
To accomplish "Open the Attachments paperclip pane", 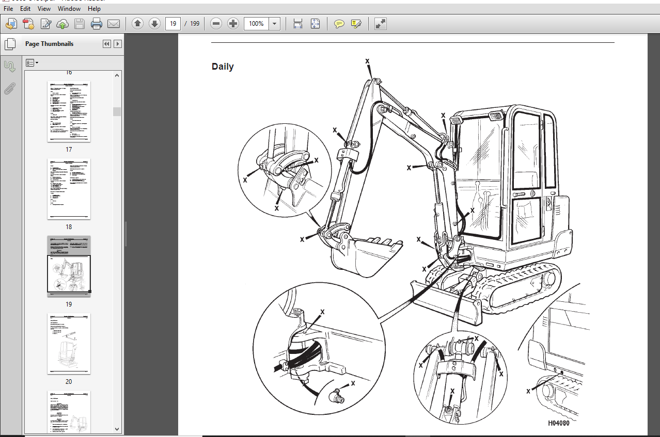I will [9, 88].
